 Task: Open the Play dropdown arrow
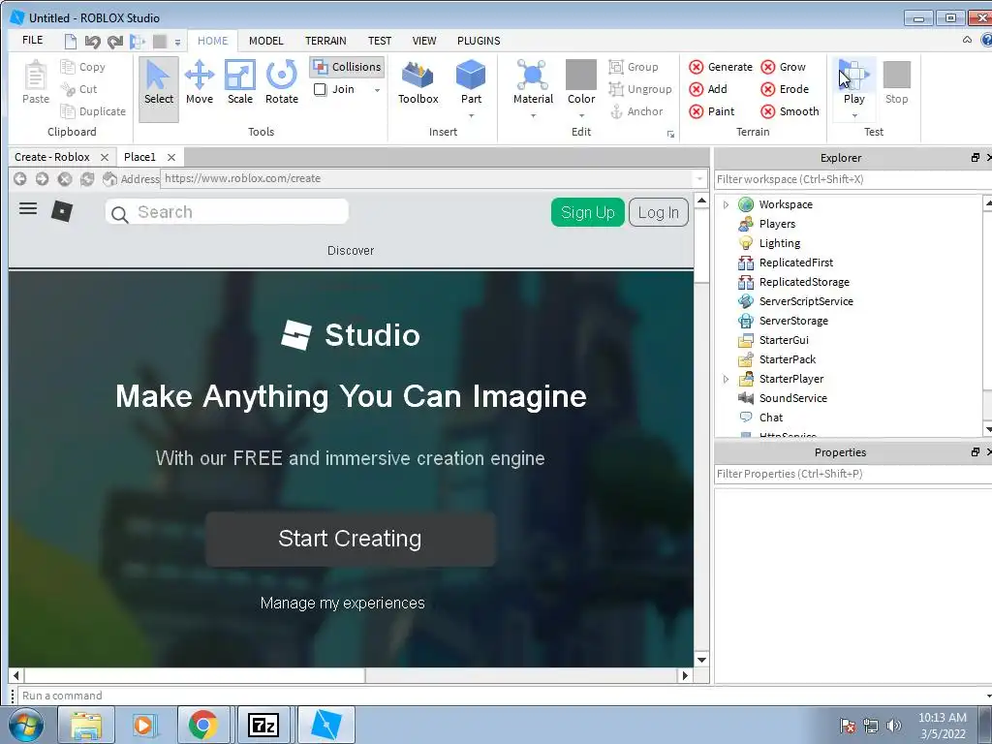click(x=854, y=116)
